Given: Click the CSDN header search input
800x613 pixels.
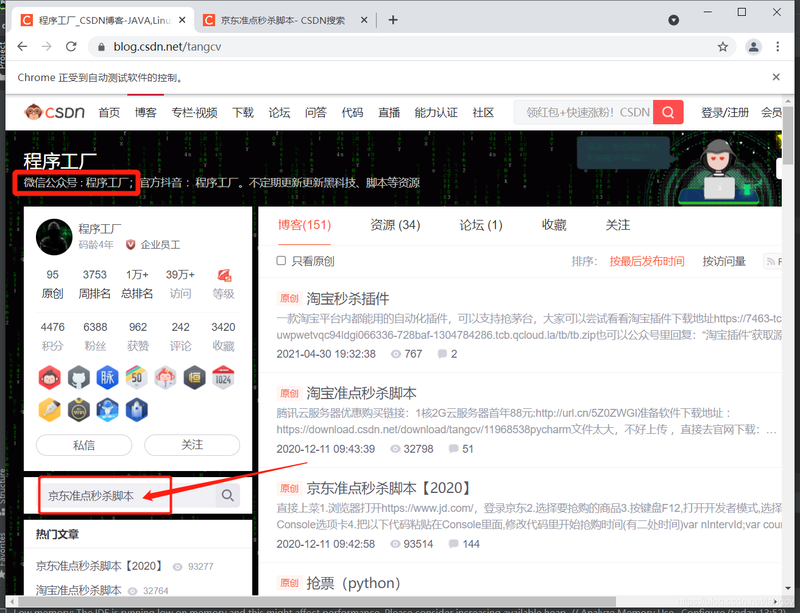Looking at the screenshot, I should [584, 112].
